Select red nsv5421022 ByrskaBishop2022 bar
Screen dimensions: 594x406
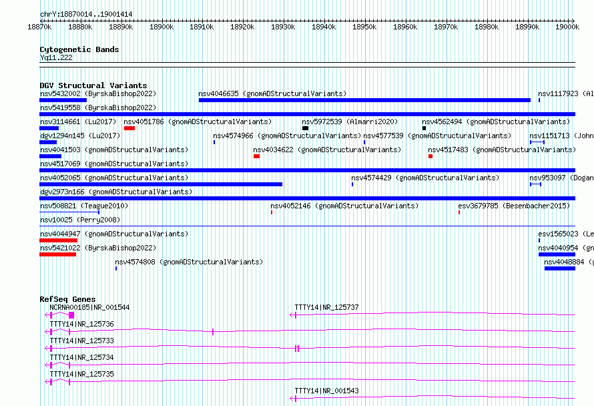[58, 254]
